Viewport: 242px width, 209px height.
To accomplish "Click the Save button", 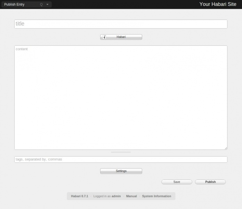I will [x=177, y=182].
